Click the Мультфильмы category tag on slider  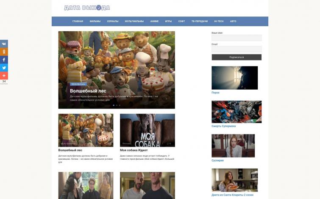78,84
